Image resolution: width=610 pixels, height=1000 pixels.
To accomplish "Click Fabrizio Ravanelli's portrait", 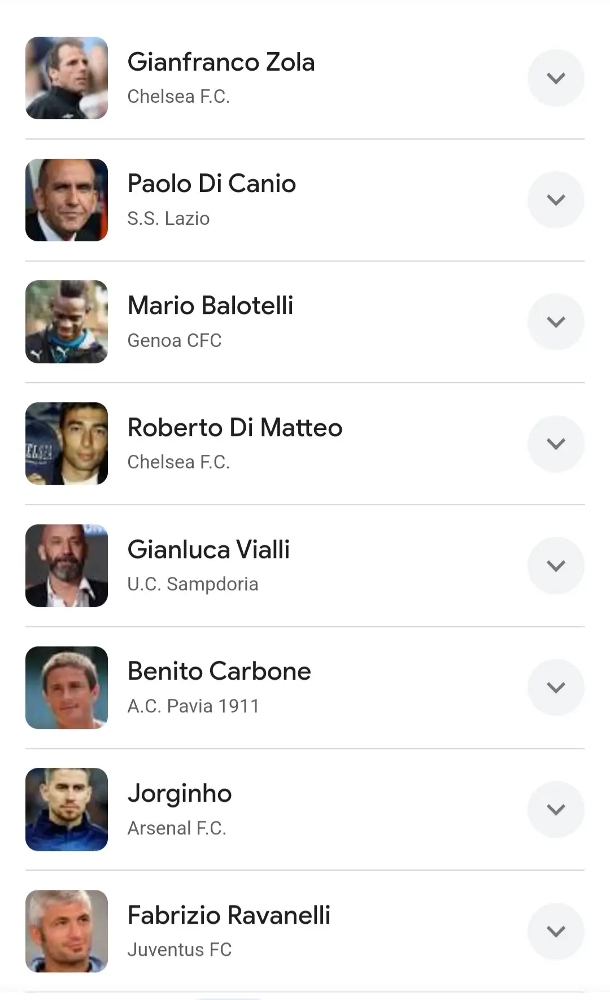I will tap(67, 931).
